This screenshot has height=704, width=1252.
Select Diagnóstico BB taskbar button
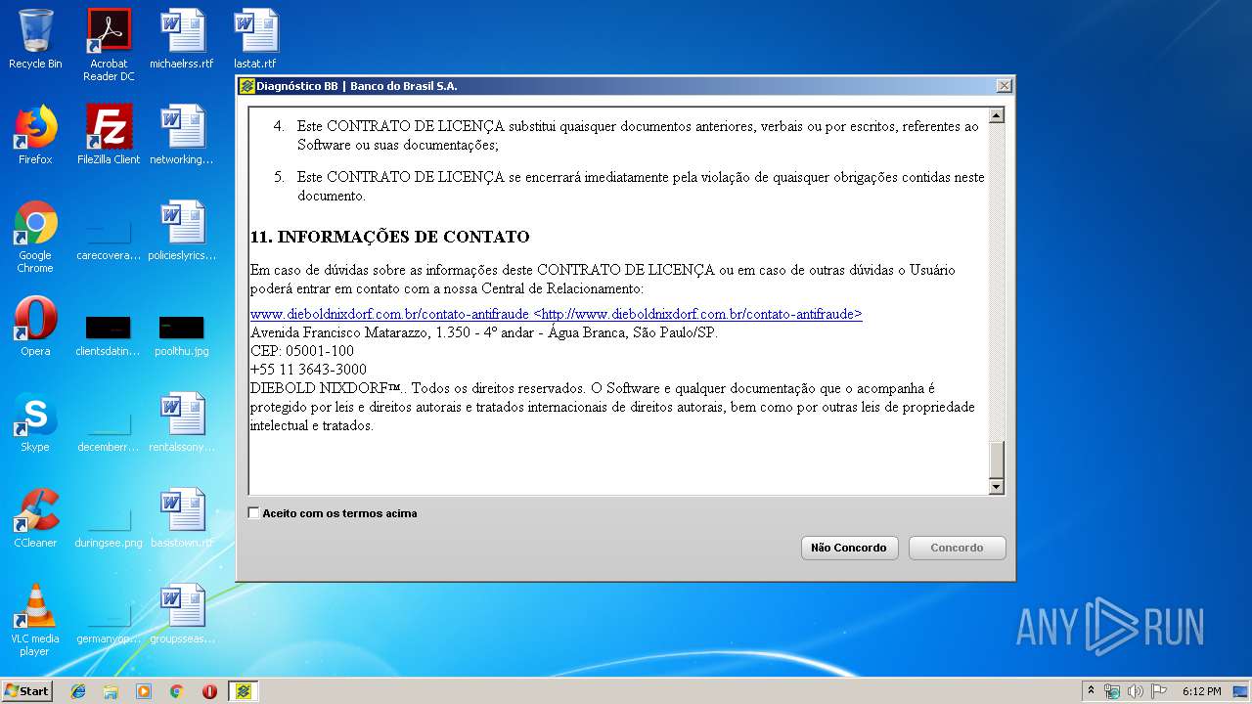[244, 691]
